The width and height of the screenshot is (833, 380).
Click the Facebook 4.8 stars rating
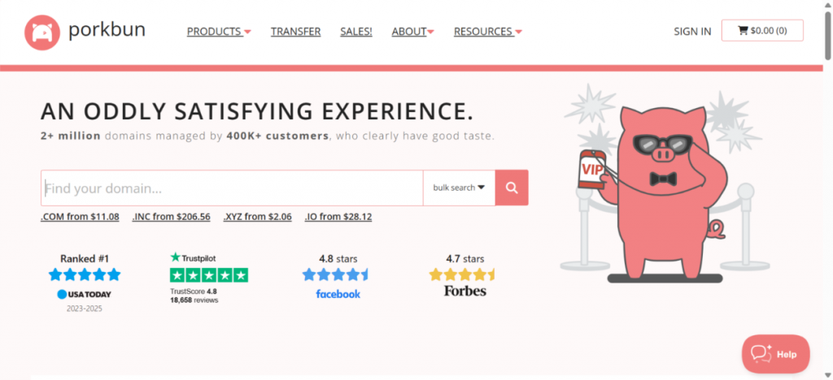338,274
